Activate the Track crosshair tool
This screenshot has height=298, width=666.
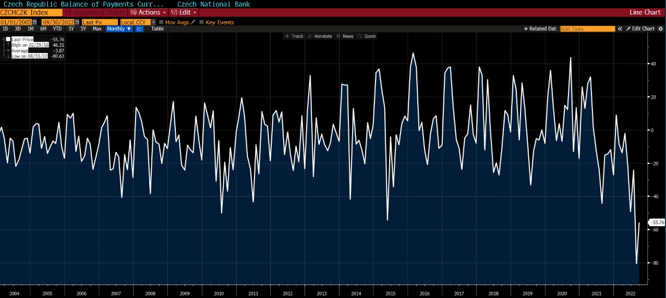point(294,36)
